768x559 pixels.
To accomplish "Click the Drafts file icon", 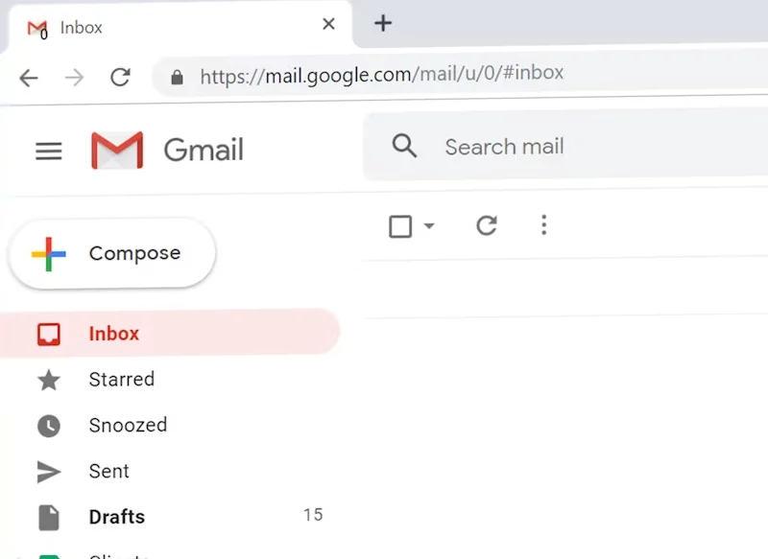I will pyautogui.click(x=49, y=518).
